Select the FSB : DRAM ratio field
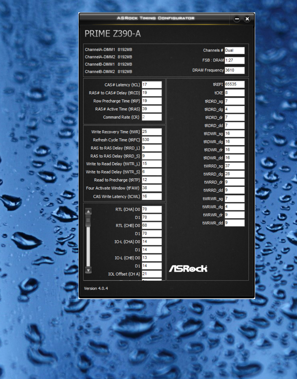 235,61
